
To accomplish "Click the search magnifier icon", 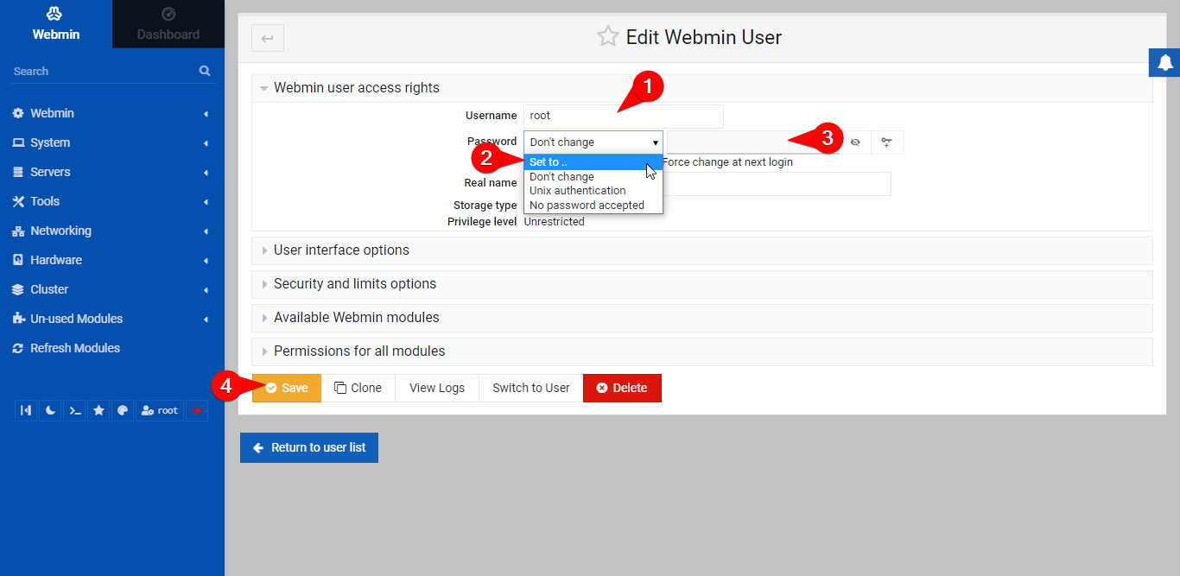I will click(x=205, y=71).
